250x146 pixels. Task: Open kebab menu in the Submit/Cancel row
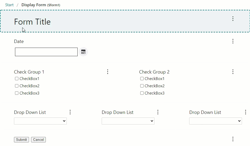click(233, 139)
